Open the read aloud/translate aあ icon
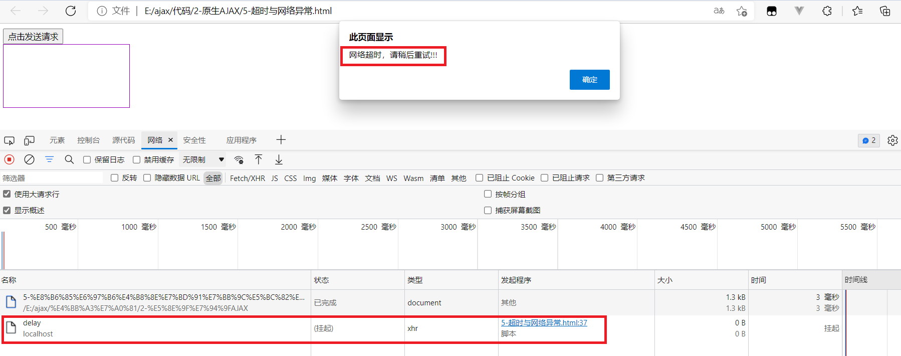901x356 pixels. (x=719, y=11)
